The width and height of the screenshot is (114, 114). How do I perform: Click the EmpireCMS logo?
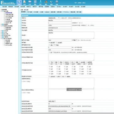[8, 3]
